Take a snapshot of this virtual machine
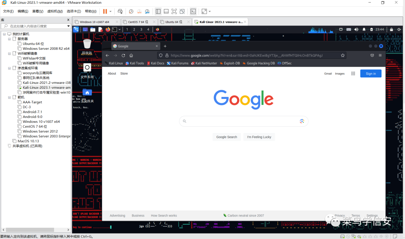This screenshot has height=239, width=405. [x=131, y=11]
